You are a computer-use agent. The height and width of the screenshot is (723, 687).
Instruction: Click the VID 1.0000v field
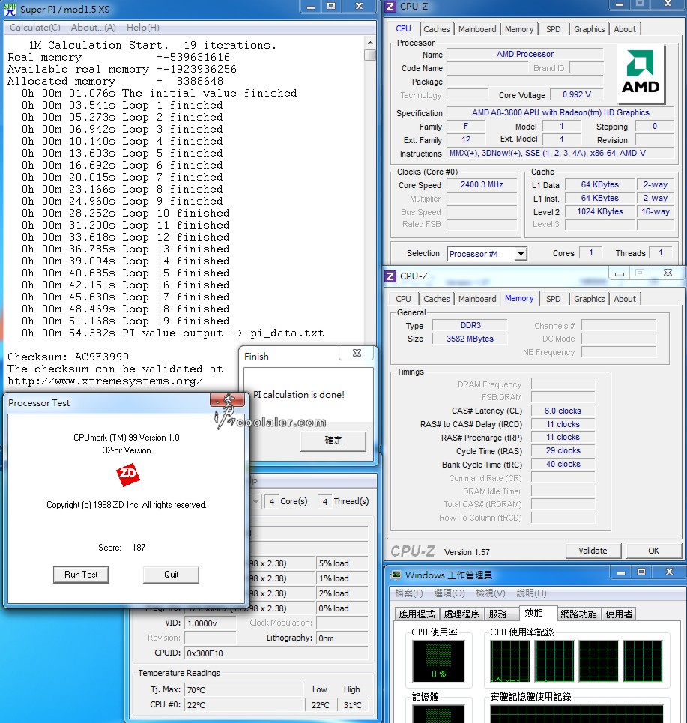211,623
